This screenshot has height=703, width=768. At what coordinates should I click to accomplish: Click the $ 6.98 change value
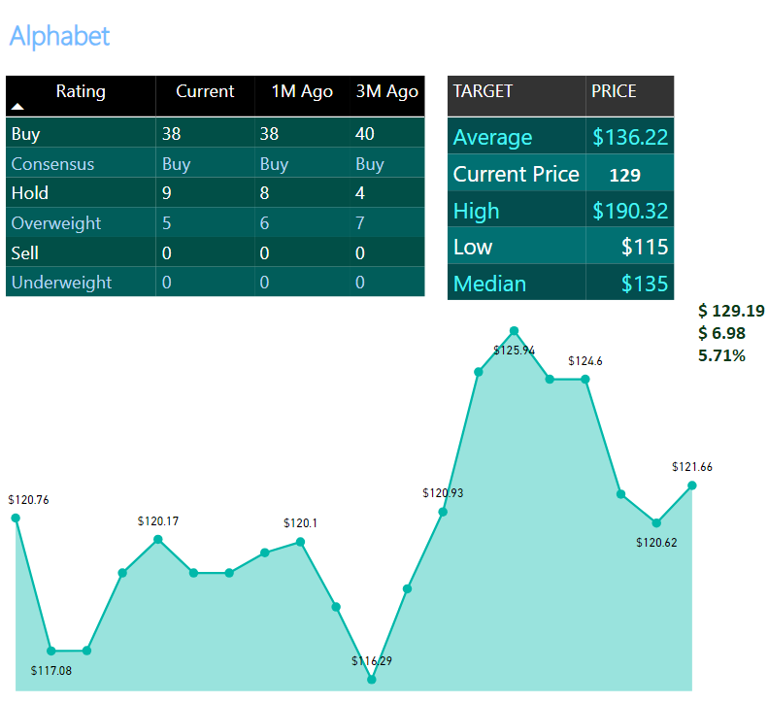tap(721, 333)
